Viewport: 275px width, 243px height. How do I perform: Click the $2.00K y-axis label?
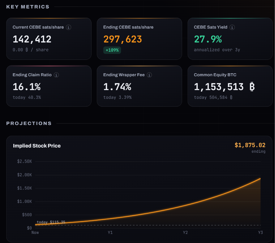click(24, 175)
